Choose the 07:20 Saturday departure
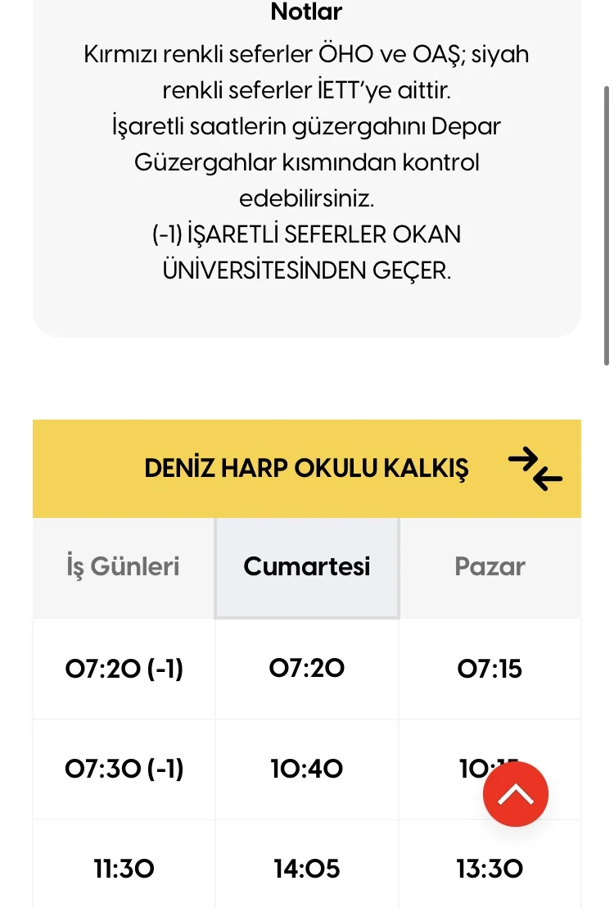The height and width of the screenshot is (908, 614). tap(307, 669)
